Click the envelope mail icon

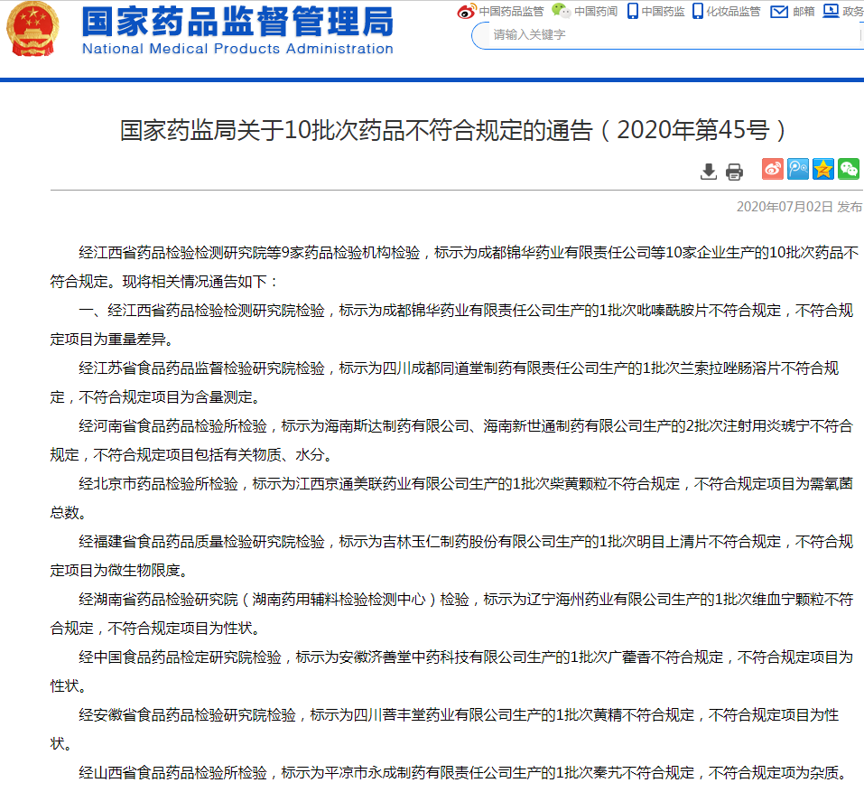tap(778, 11)
